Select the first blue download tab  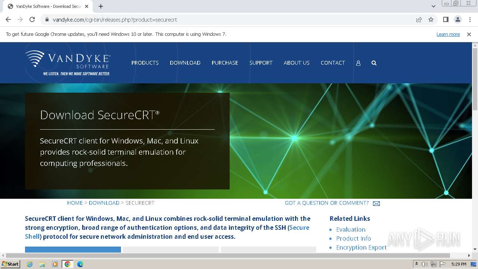coord(73,250)
